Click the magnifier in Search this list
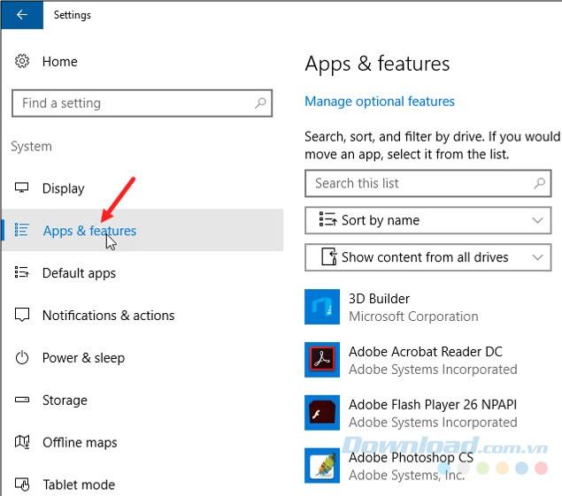This screenshot has width=562, height=496. point(539,183)
